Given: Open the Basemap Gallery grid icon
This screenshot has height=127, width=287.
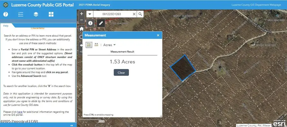Looking at the screenshot, I should click(x=51, y=14).
